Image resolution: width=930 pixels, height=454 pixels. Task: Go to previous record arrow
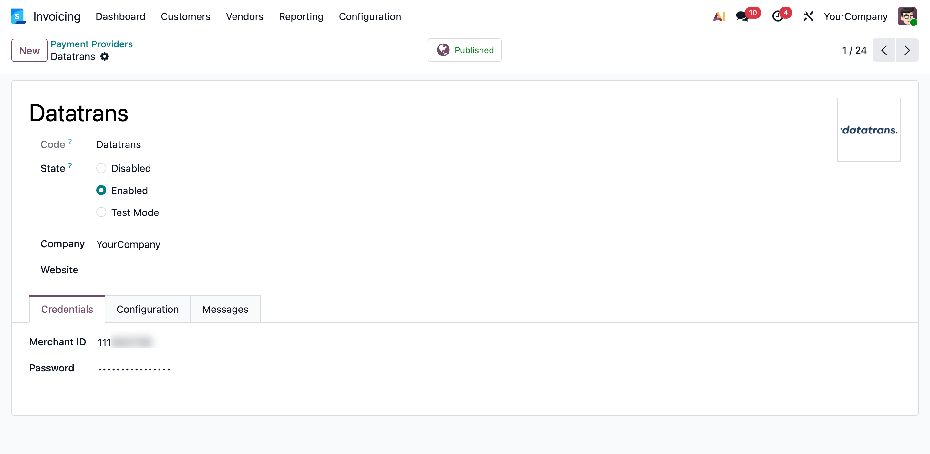click(x=884, y=50)
